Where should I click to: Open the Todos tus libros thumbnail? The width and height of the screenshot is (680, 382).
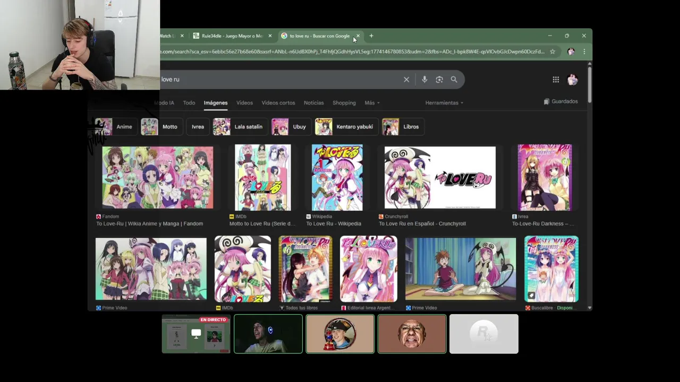(305, 269)
